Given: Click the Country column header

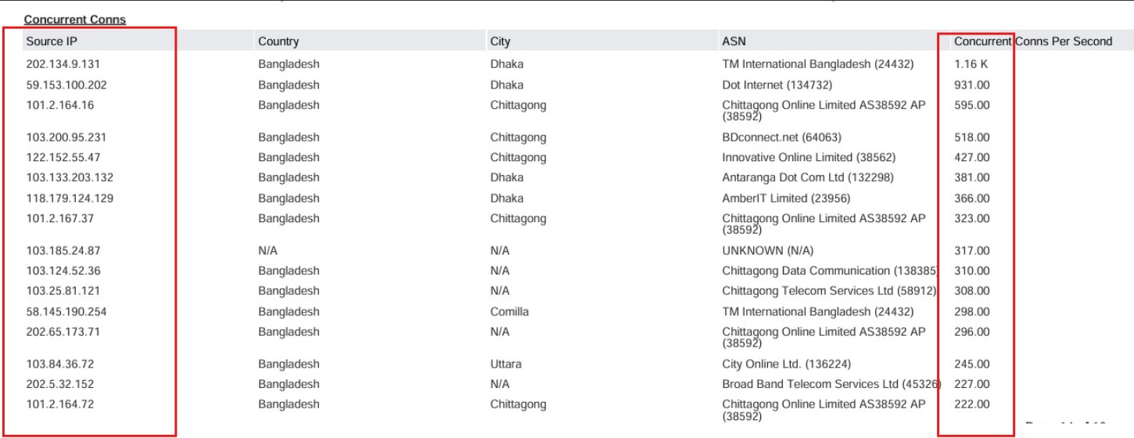Looking at the screenshot, I should (278, 41).
